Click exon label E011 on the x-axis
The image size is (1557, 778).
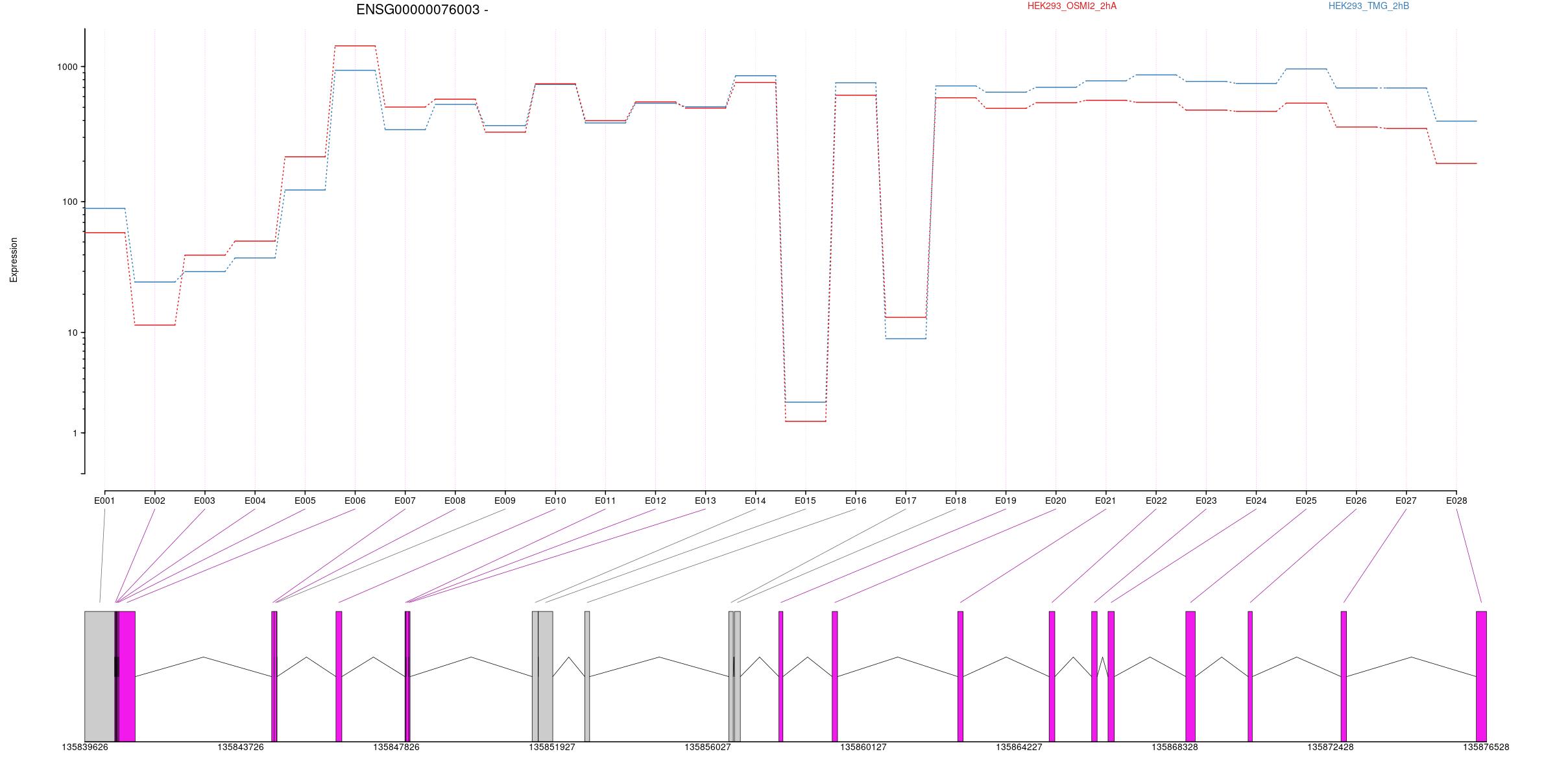(x=605, y=501)
